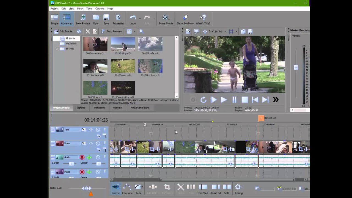
Task: Open the Undo history dropdown arrow
Action: pyautogui.click(x=140, y=19)
